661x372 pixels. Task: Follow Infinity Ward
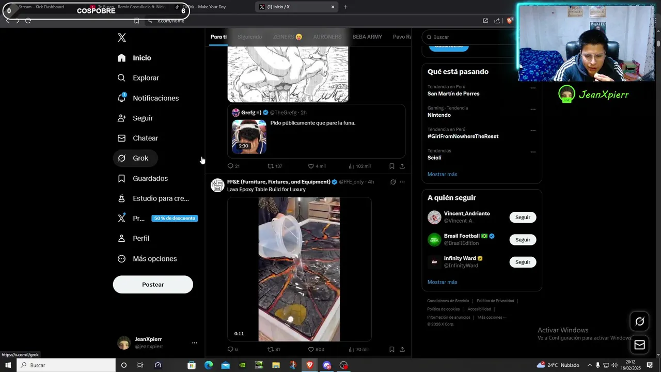pyautogui.click(x=523, y=262)
